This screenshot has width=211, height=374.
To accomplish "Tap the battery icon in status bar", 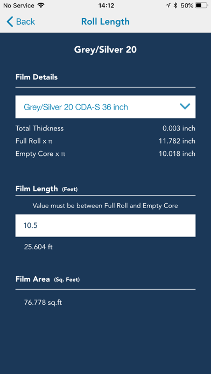I will click(202, 5).
